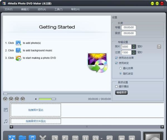Click the photo-to-DVD illustration in the preview area

pyautogui.click(x=97, y=63)
